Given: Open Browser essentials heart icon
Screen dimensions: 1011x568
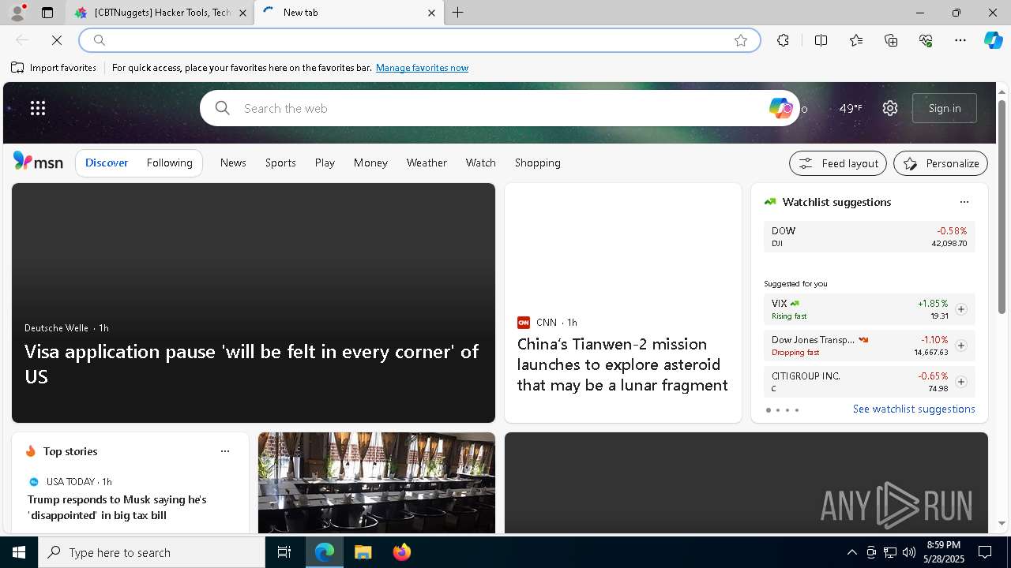Looking at the screenshot, I should (926, 40).
